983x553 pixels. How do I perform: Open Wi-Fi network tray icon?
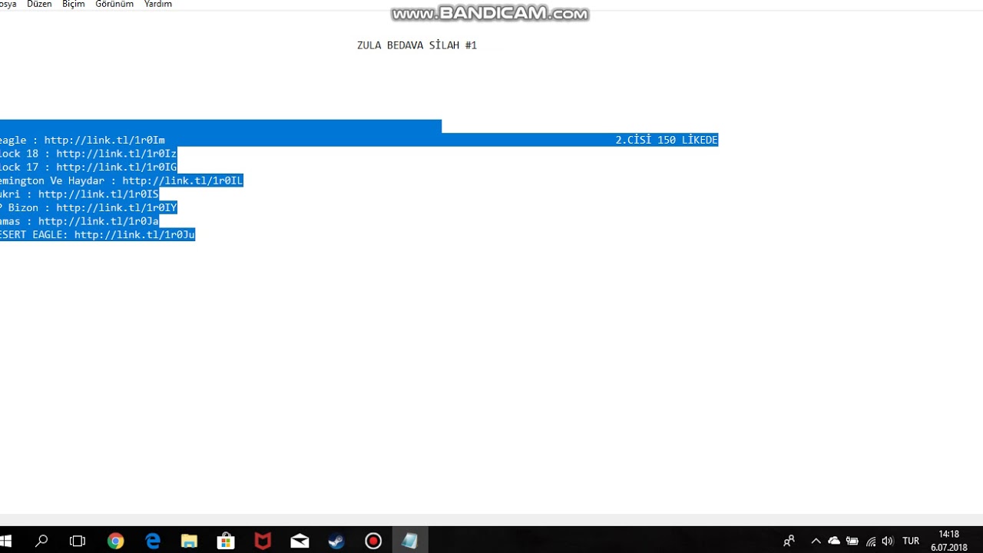(x=870, y=541)
